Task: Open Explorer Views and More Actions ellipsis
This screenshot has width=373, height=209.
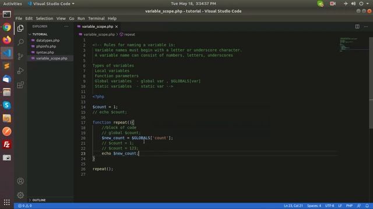Action: click(66, 27)
